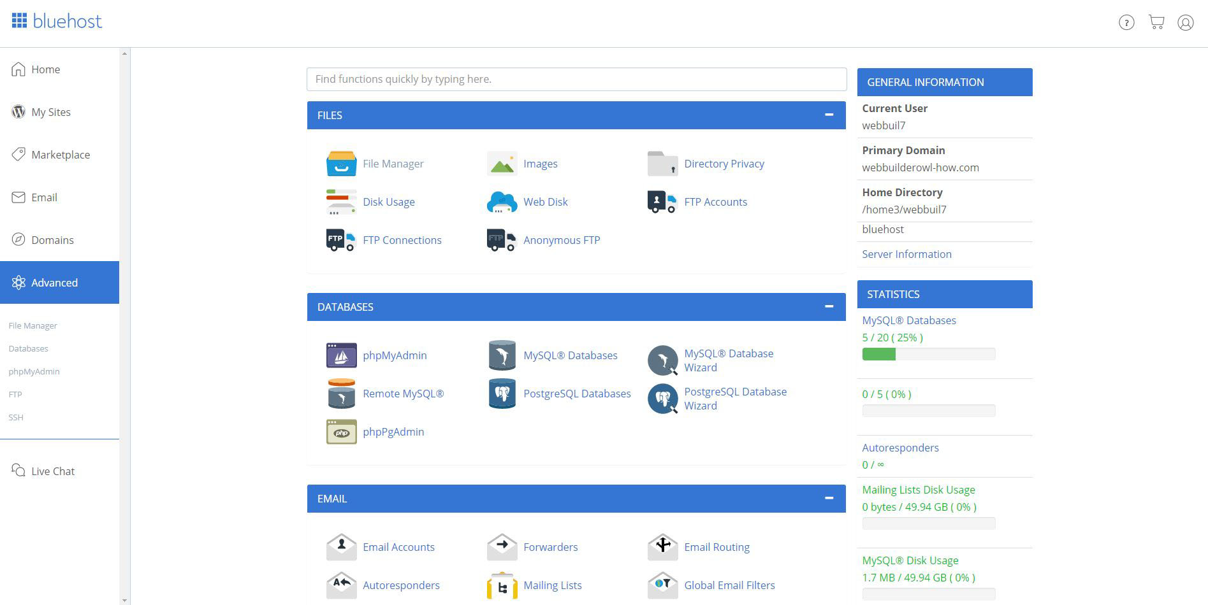Click the primary domain webbuilderowl-how.com text
The height and width of the screenshot is (605, 1208).
click(921, 167)
